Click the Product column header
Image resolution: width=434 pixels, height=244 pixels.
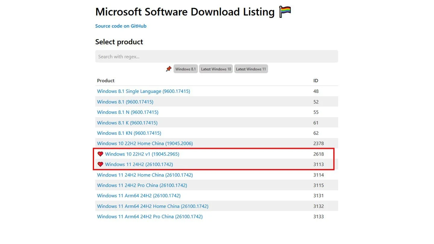click(x=106, y=80)
